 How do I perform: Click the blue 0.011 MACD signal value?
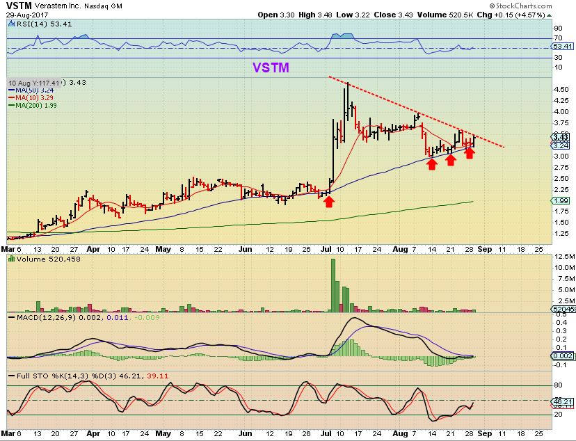click(118, 317)
